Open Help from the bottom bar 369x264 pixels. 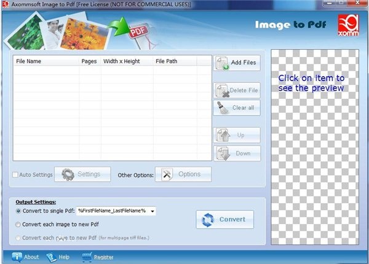point(58,257)
